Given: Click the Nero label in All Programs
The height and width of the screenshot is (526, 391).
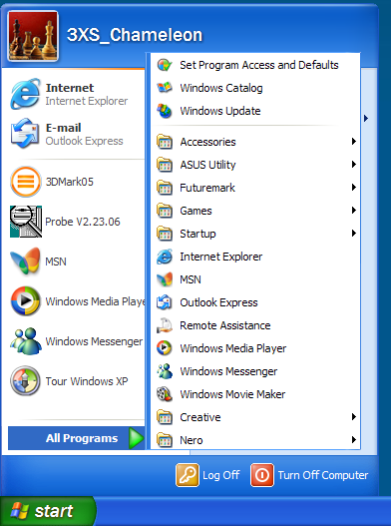Looking at the screenshot, I should [192, 440].
